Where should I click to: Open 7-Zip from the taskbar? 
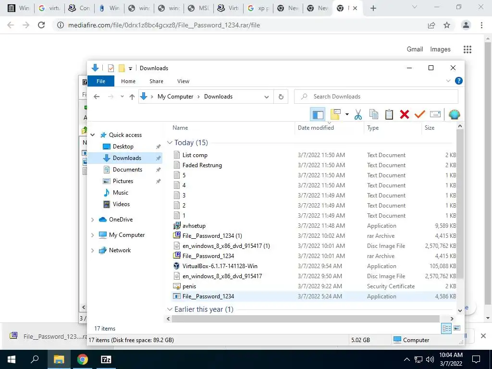pos(106,359)
